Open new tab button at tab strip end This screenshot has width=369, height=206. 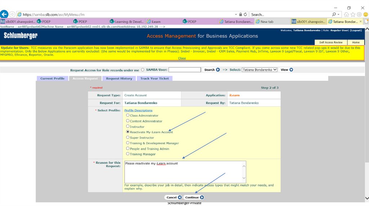(x=366, y=21)
